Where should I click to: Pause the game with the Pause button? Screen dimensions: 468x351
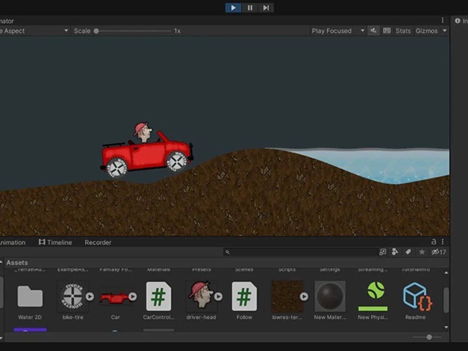(x=250, y=7)
